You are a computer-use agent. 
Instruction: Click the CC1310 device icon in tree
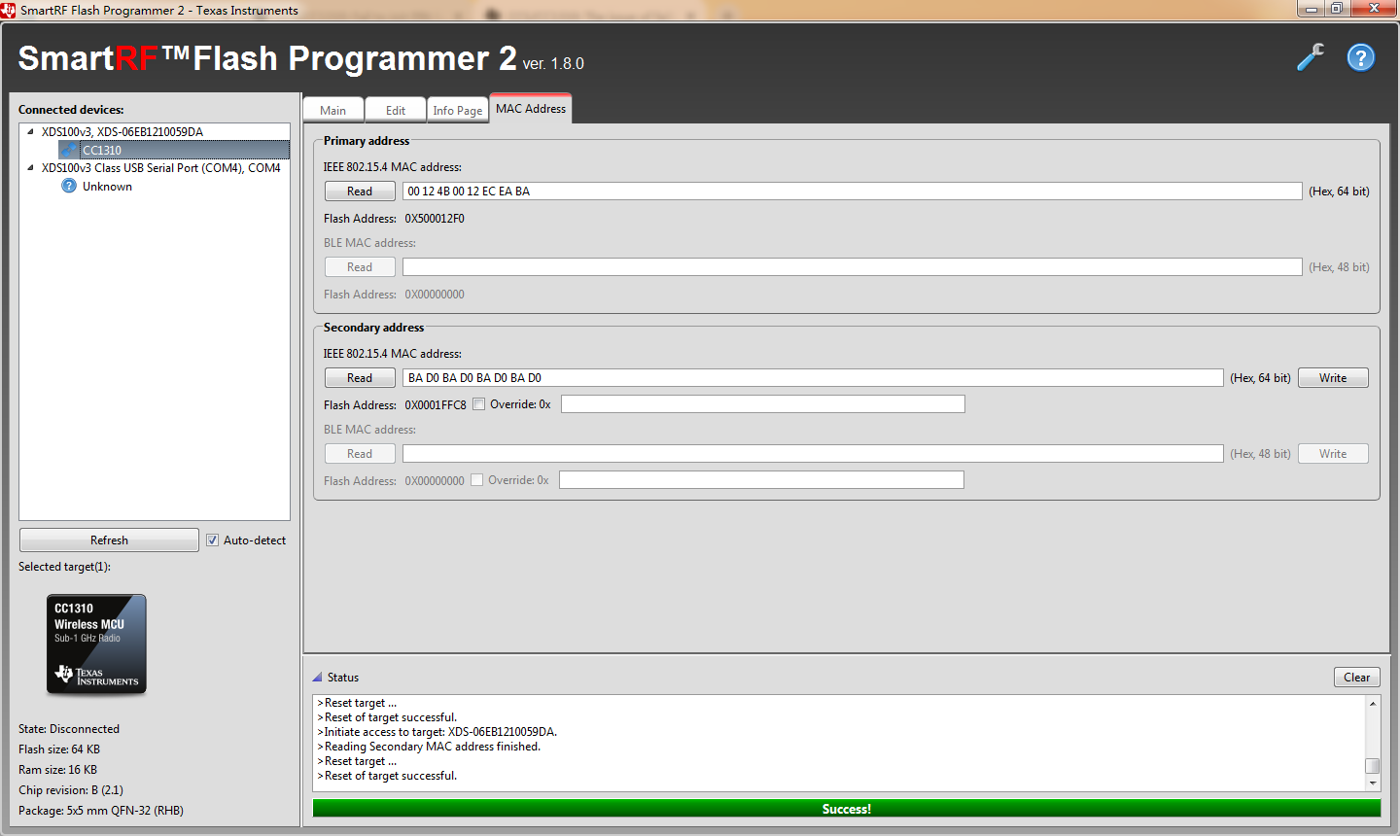coord(68,150)
